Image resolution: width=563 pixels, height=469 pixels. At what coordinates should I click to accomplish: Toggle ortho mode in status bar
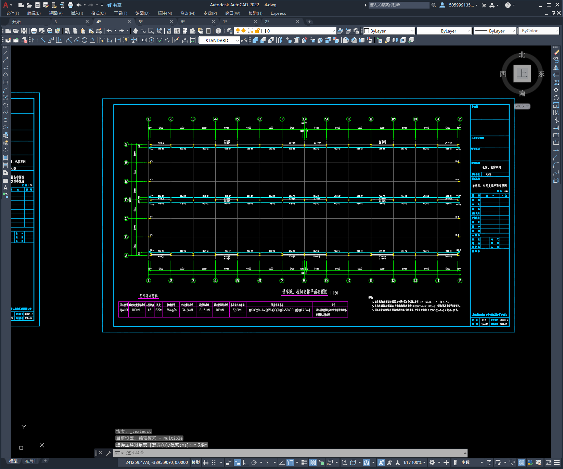[x=246, y=463]
